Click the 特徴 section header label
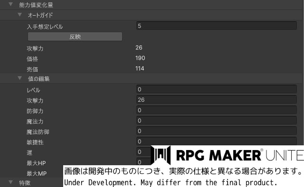Viewport: 304px width, 187px height. (25, 183)
